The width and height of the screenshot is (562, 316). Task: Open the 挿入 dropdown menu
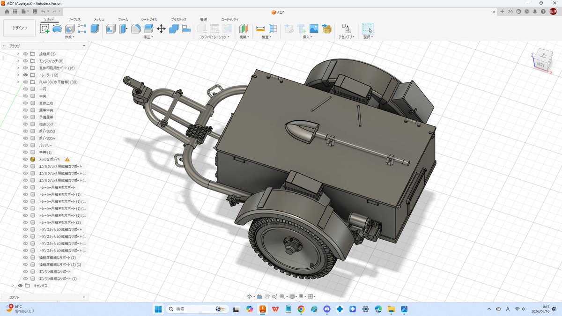[307, 37]
